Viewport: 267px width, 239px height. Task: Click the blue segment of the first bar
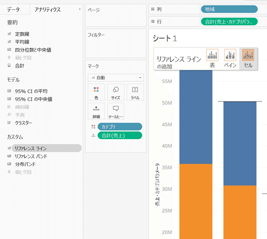click(196, 117)
